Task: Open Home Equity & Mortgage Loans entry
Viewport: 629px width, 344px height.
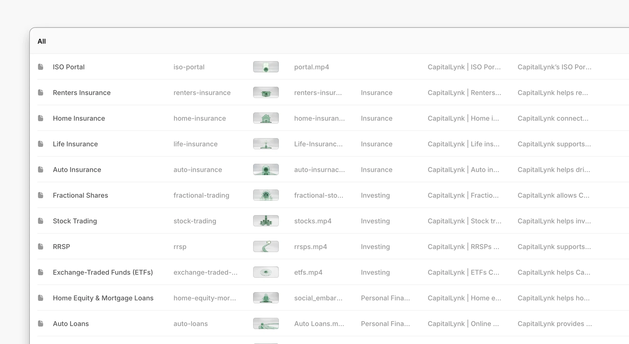Action: 103,298
